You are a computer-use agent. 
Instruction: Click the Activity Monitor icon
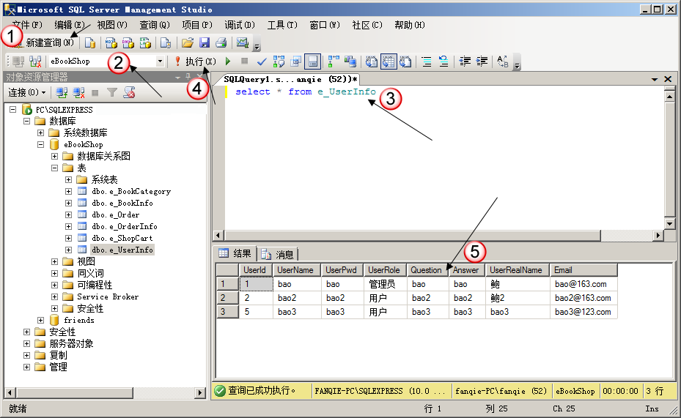(243, 42)
